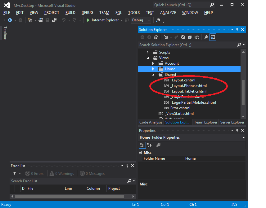Expand the Scripts folder
The image size is (266, 208).
tap(148, 52)
